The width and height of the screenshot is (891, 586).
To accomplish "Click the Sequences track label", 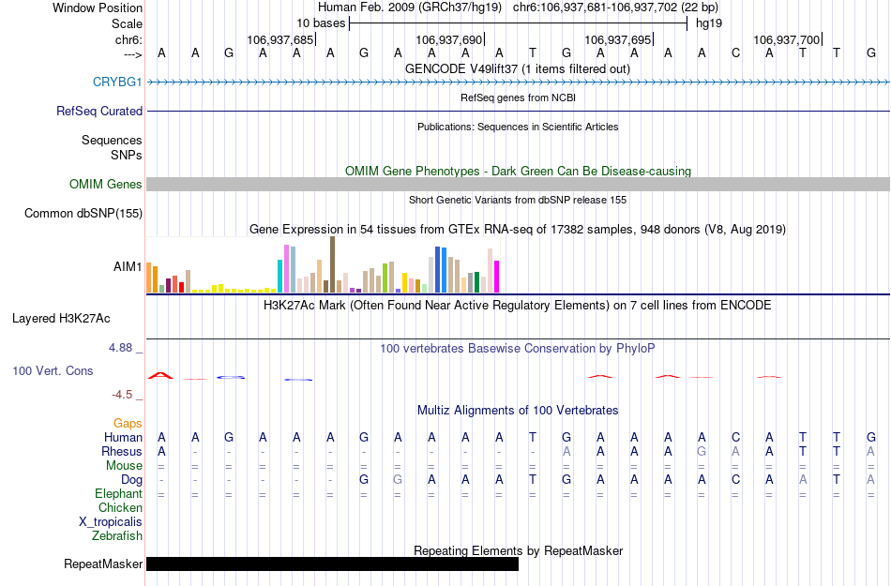I will pyautogui.click(x=112, y=141).
